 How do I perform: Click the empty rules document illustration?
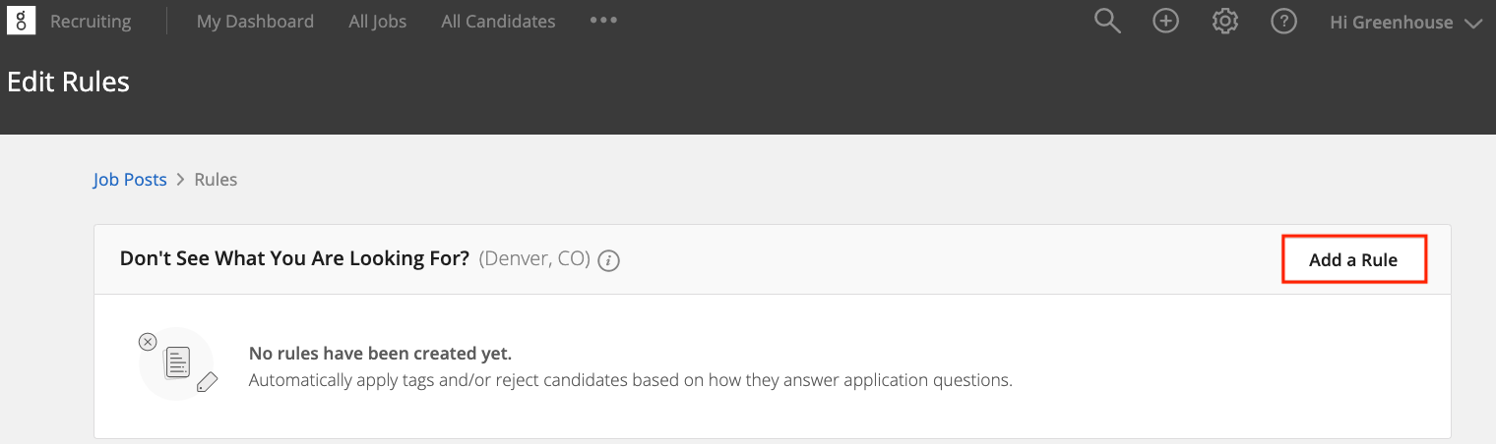[178, 363]
